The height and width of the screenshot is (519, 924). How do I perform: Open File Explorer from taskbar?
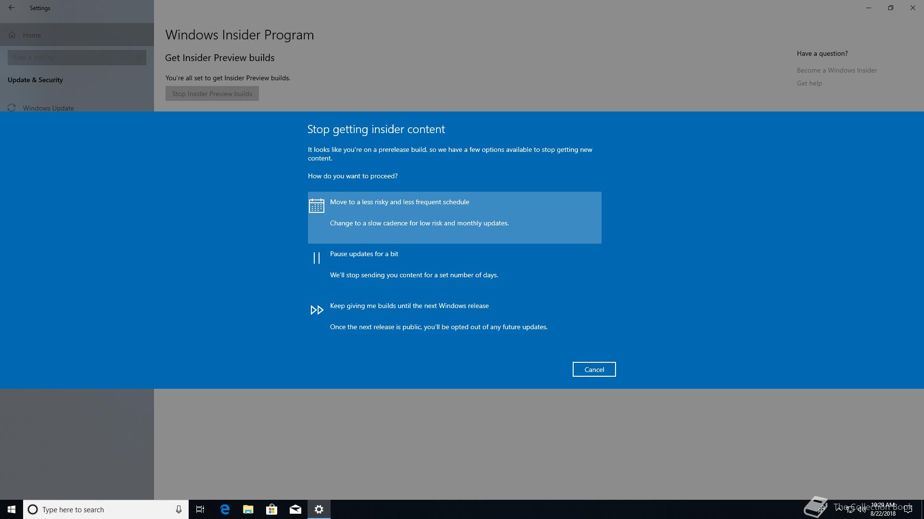(x=248, y=509)
